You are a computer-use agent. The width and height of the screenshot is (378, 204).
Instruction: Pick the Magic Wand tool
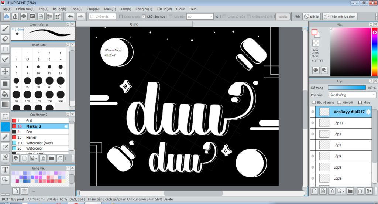tap(5, 137)
